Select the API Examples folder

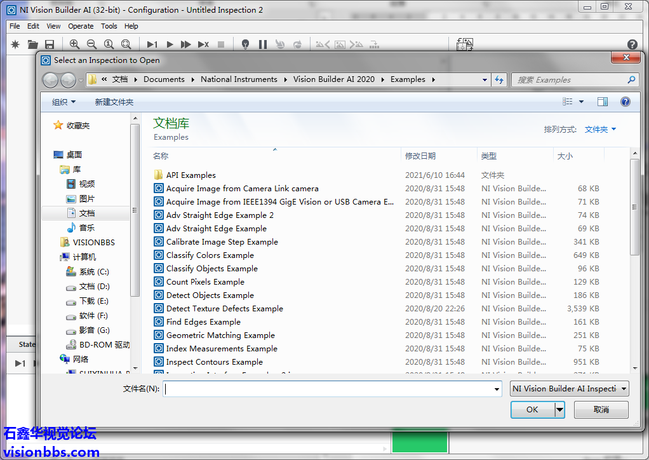pos(191,175)
